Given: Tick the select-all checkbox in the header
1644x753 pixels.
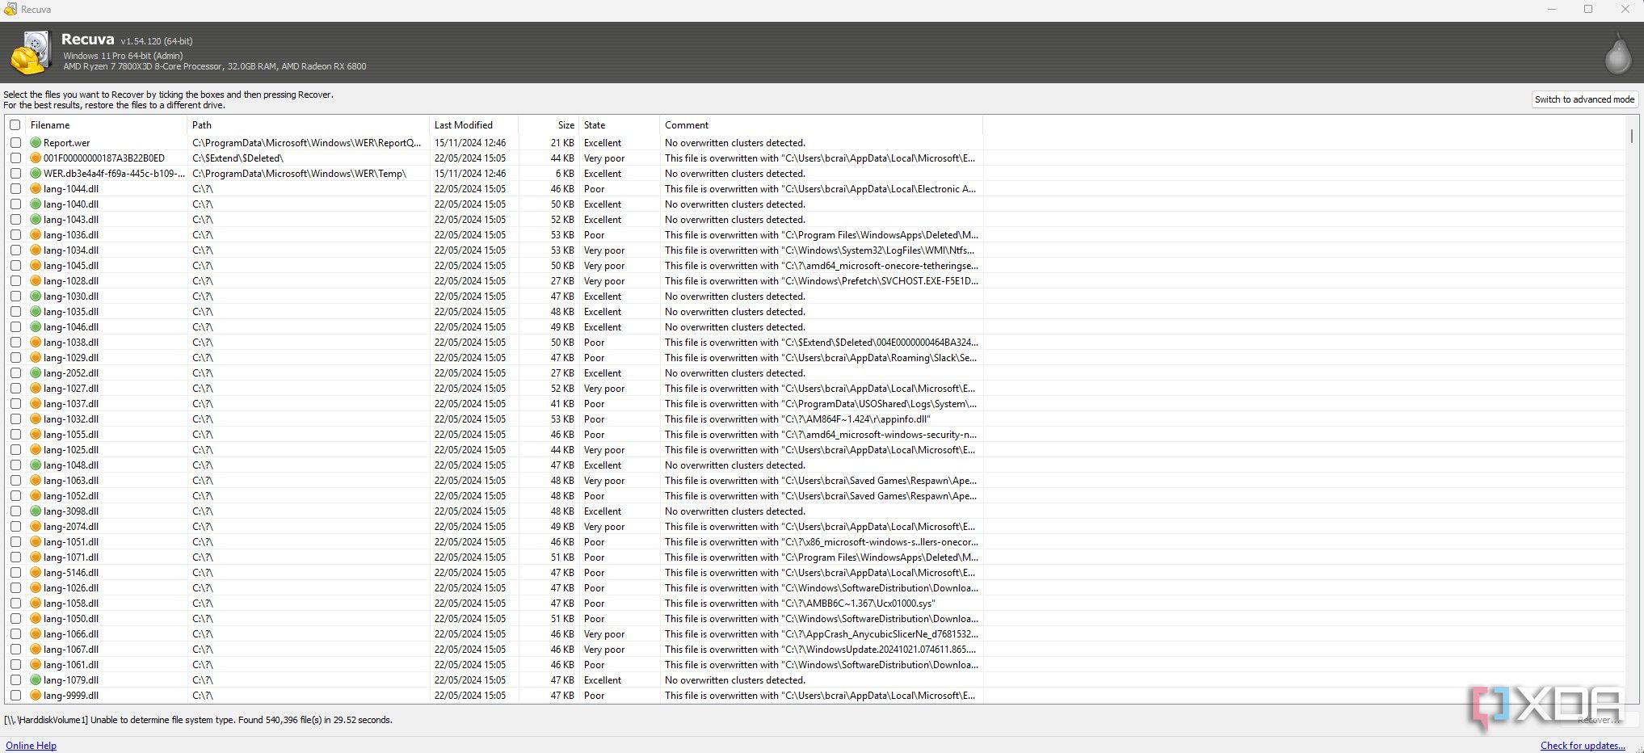Looking at the screenshot, I should (x=15, y=125).
